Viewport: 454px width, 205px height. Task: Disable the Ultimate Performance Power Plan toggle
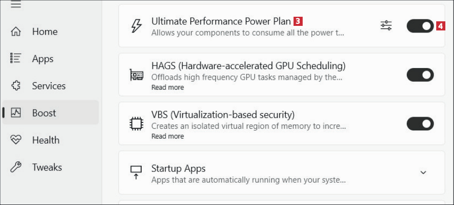(x=420, y=25)
